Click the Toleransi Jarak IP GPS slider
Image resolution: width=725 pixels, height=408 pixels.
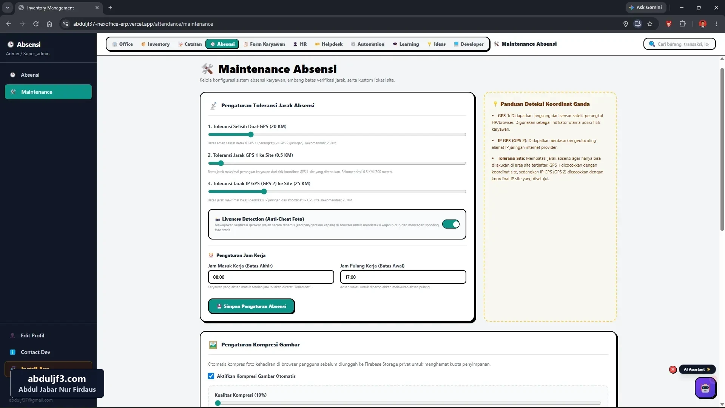(x=337, y=192)
